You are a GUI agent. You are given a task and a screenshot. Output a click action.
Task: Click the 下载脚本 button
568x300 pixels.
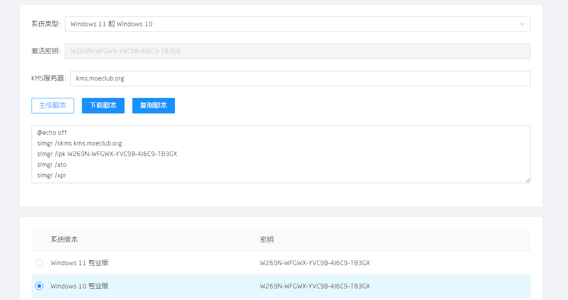click(x=103, y=106)
